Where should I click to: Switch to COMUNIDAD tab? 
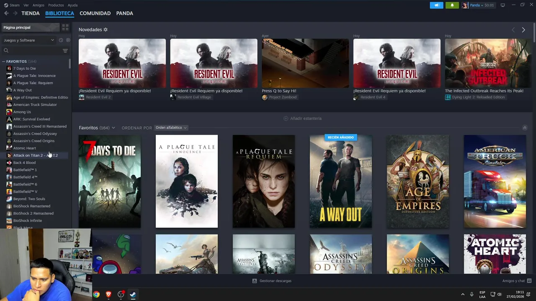point(95,13)
